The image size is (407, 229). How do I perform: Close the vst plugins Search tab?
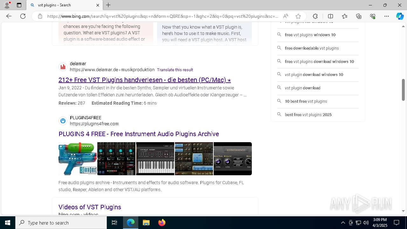(x=98, y=5)
